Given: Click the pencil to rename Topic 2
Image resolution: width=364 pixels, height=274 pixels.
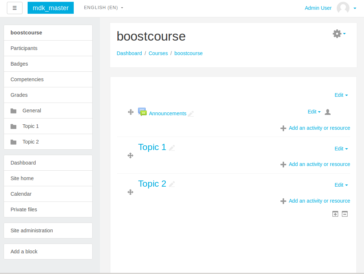Looking at the screenshot, I should pos(172,184).
